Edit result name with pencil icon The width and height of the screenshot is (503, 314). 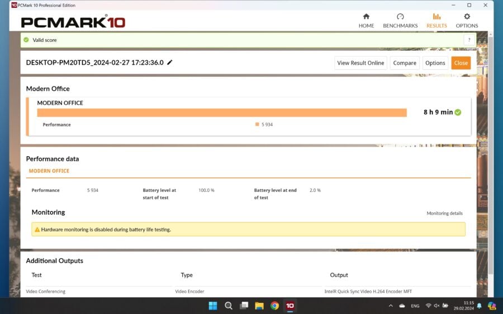coord(170,62)
